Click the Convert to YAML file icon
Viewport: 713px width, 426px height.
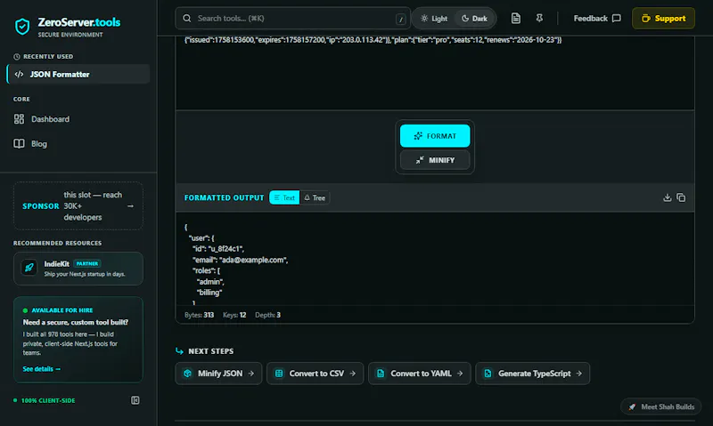[381, 374]
